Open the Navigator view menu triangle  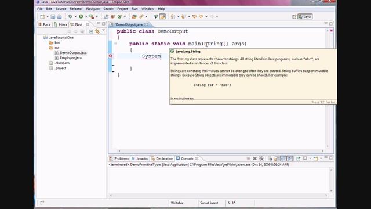103,31
